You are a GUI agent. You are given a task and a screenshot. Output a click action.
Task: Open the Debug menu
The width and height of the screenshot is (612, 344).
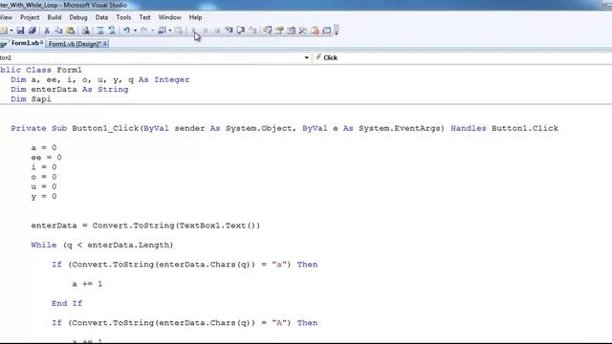click(78, 17)
